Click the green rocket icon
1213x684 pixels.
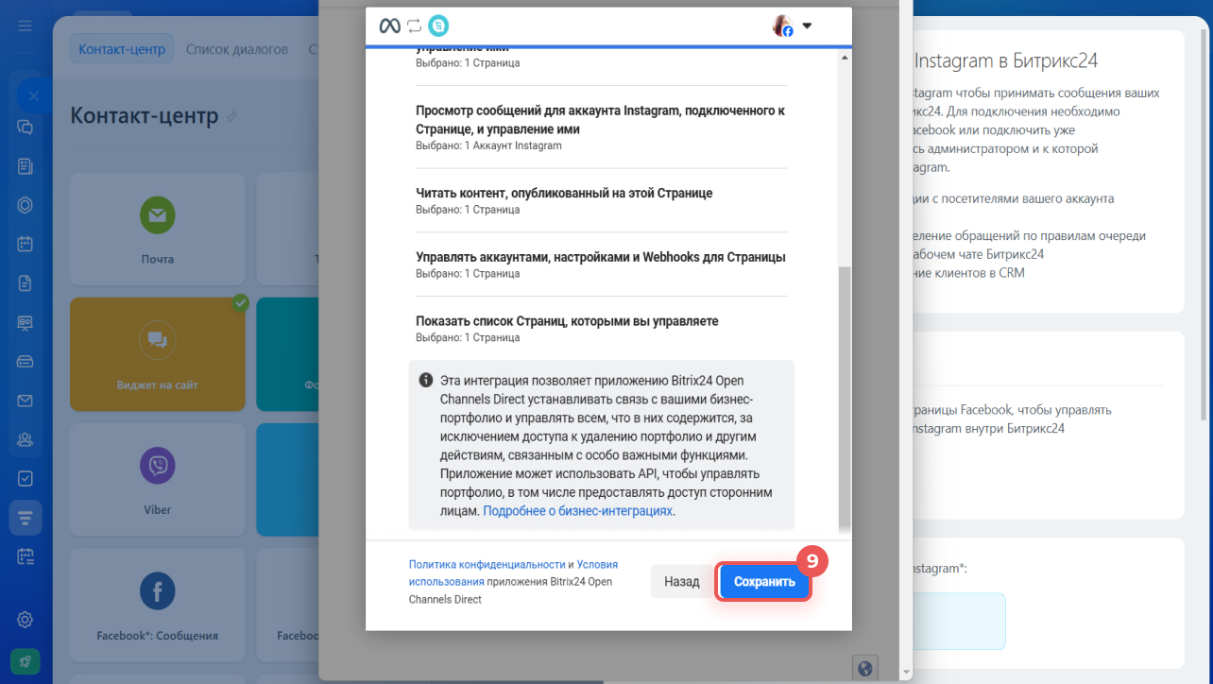tap(26, 661)
